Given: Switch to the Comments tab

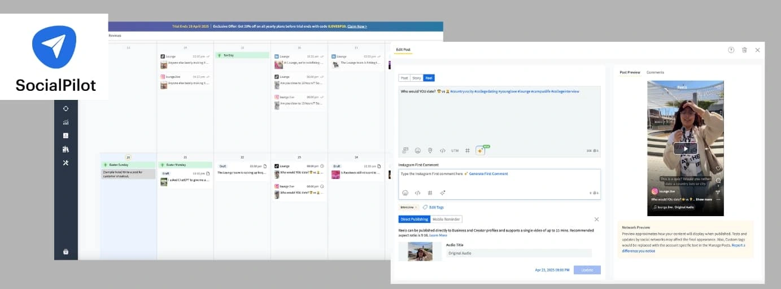Looking at the screenshot, I should point(655,72).
